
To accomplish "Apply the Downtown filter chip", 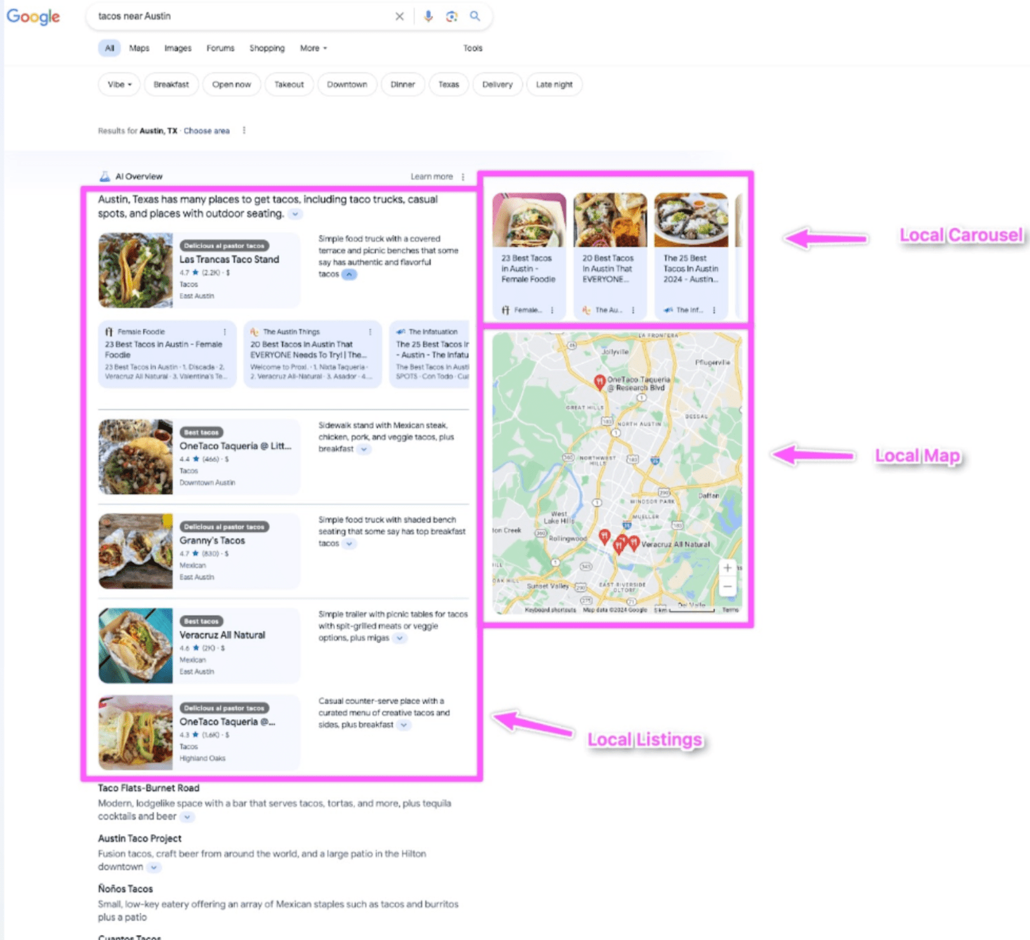I will click(x=347, y=84).
